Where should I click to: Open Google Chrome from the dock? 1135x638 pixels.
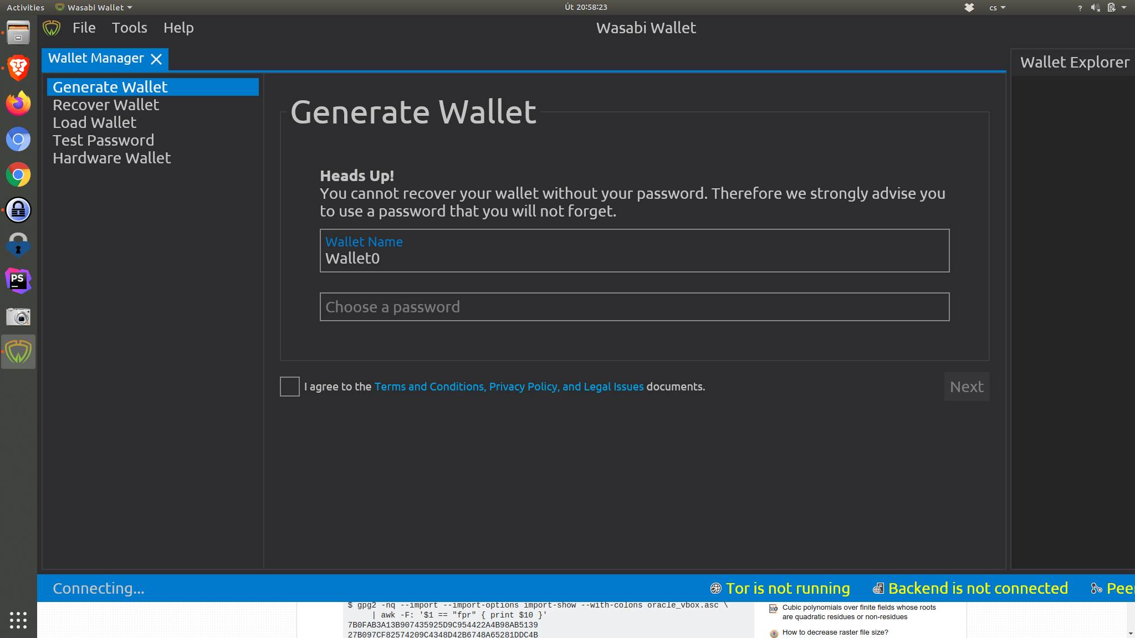(18, 174)
